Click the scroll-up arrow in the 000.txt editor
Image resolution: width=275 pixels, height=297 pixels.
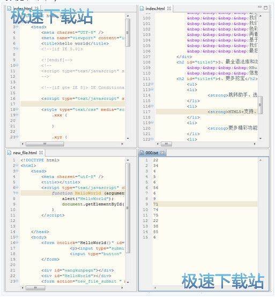[261, 160]
